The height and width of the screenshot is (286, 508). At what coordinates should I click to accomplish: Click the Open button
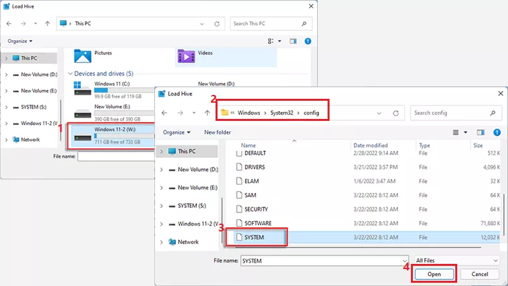tap(434, 274)
